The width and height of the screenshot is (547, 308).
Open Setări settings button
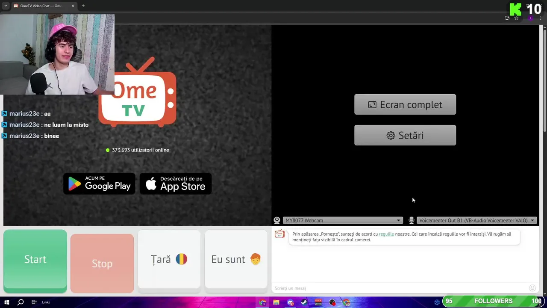point(405,135)
